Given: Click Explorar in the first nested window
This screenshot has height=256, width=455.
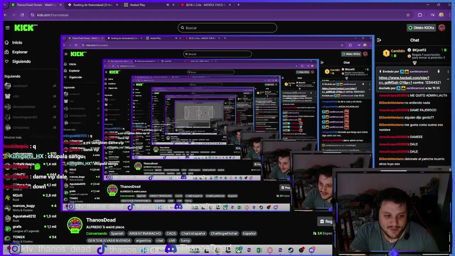Looking at the screenshot, I should pos(74,71).
